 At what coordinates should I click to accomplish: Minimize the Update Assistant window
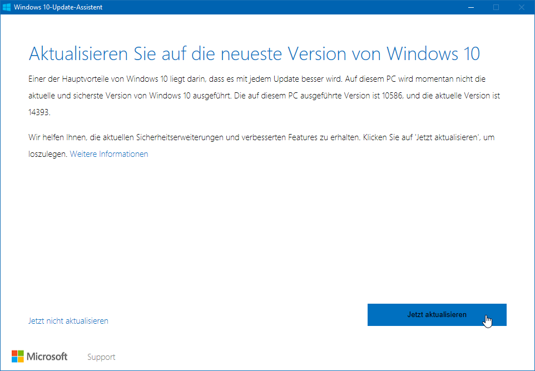click(x=470, y=7)
